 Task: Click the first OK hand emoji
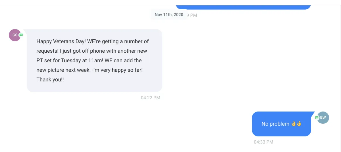294,124
